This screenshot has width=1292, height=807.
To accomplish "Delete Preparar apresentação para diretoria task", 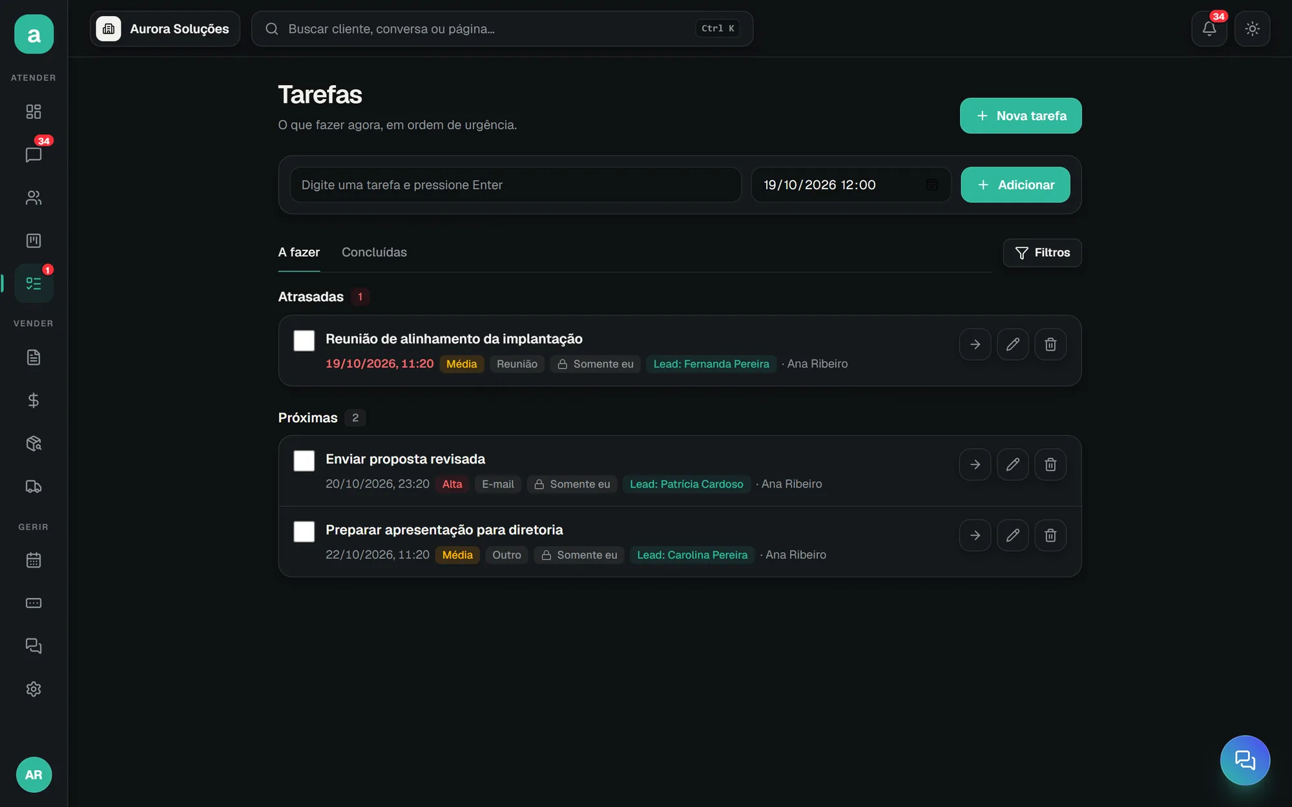I will [x=1050, y=535].
